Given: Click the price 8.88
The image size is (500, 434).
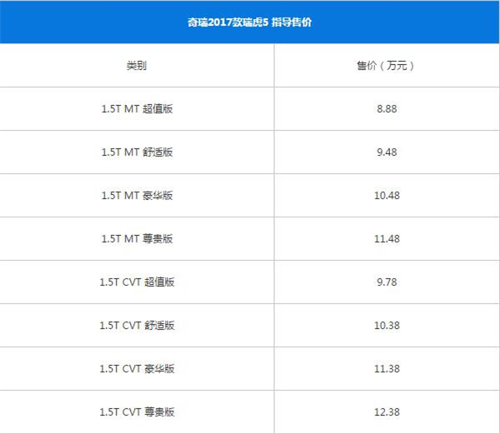Looking at the screenshot, I should 387,109.
